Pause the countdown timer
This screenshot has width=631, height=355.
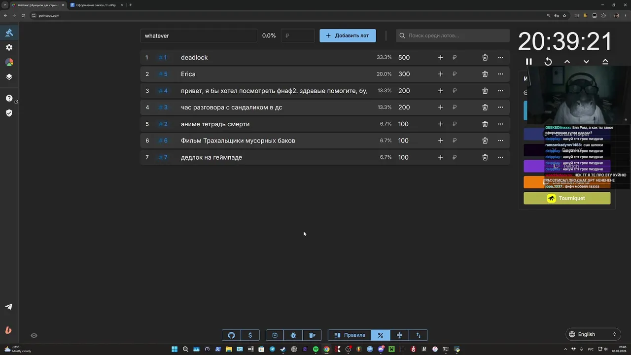[x=528, y=62]
